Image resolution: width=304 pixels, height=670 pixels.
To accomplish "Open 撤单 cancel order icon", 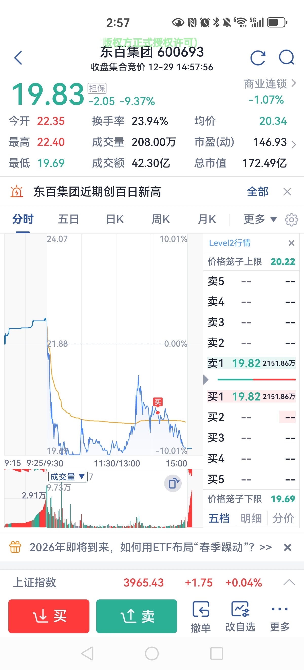I will [x=201, y=617].
